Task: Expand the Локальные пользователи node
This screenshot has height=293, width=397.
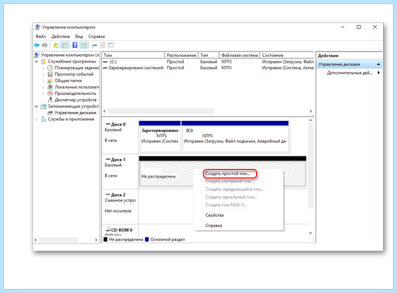Action: tap(43, 87)
